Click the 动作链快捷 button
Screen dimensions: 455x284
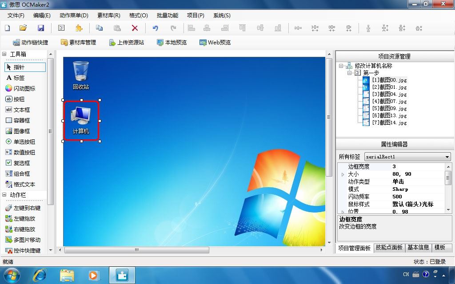tap(31, 42)
